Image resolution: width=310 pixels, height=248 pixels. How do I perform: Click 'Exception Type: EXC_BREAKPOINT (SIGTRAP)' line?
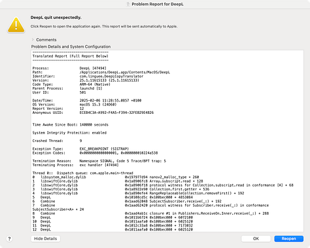80,149
